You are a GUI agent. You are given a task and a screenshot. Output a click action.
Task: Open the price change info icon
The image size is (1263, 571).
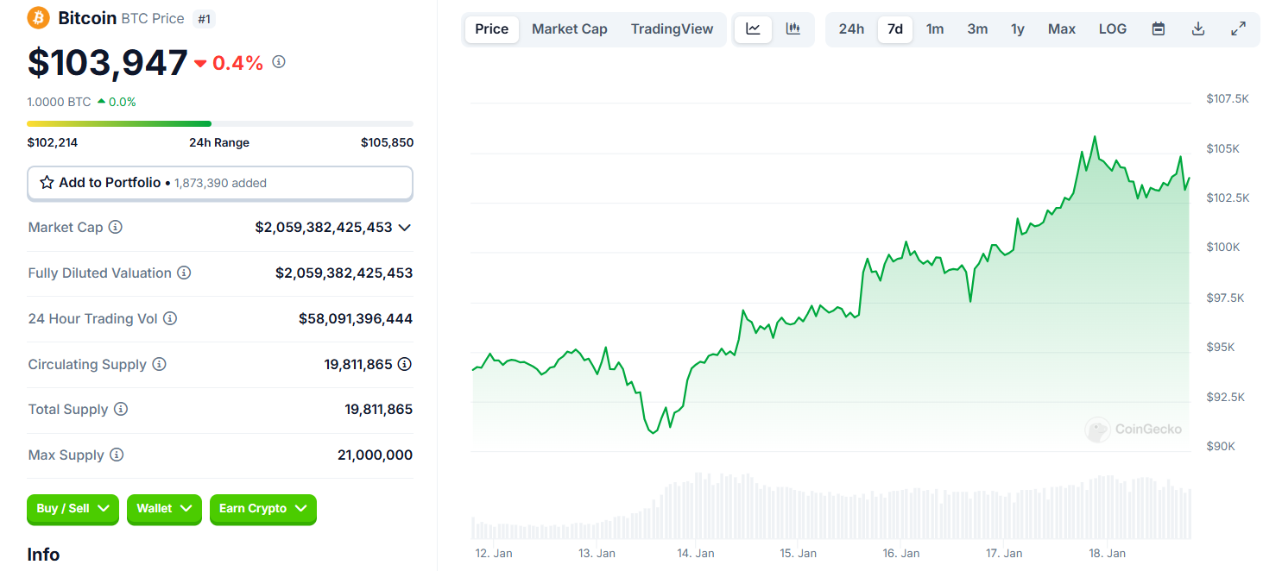[279, 62]
